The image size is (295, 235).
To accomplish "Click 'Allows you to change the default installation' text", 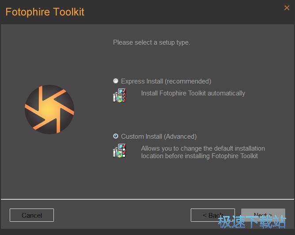I will tap(203, 148).
